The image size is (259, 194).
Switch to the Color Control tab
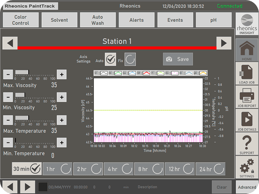click(x=21, y=20)
